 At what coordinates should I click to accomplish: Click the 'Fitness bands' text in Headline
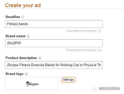(18, 24)
